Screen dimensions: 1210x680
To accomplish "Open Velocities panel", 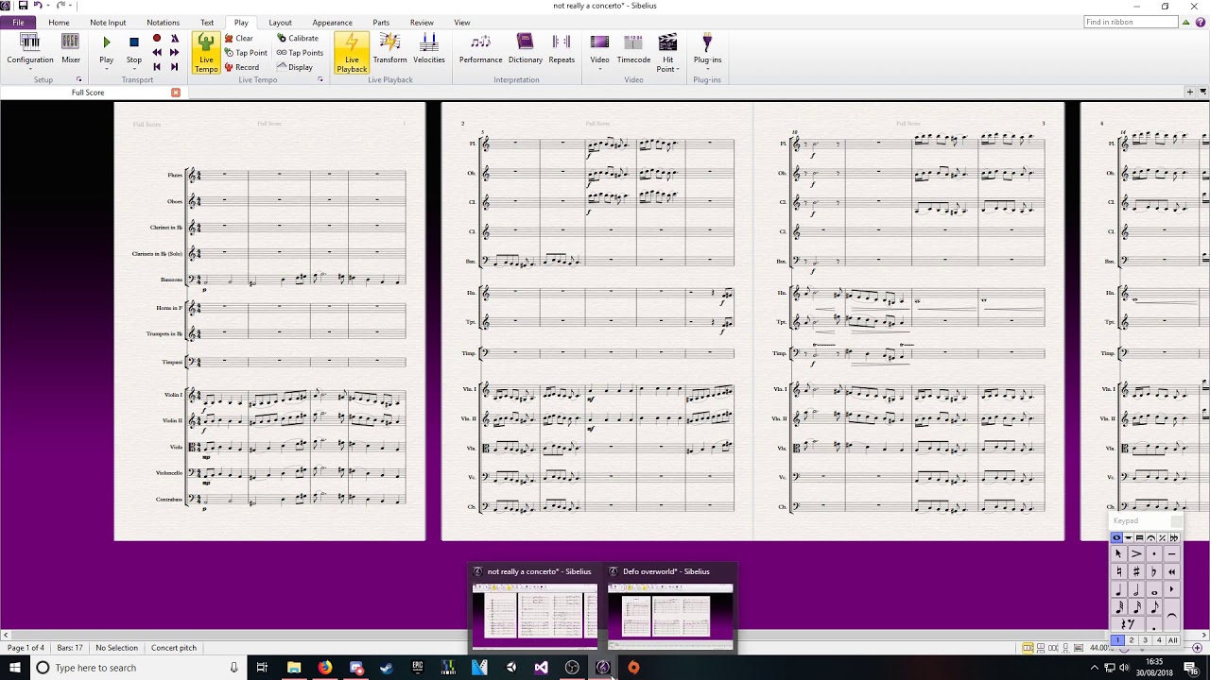I will 429,47.
